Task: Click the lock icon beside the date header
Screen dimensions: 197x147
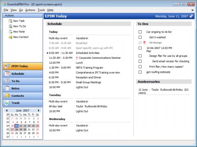Action: [191, 16]
